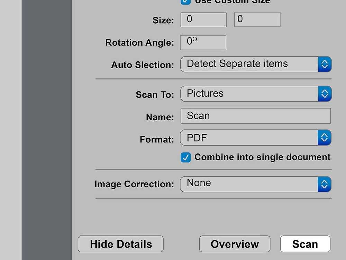This screenshot has width=346, height=260.
Task: Click the 'Image Correction:' label text
Action: click(134, 184)
